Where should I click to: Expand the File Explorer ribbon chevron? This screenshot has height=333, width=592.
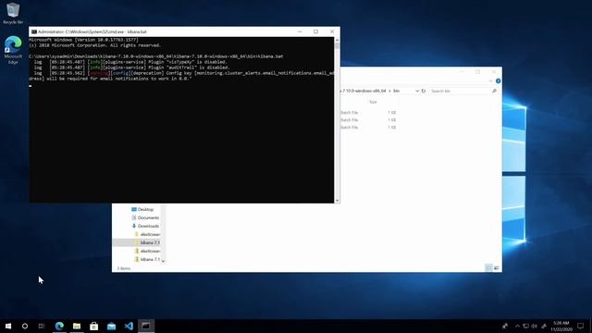point(490,80)
